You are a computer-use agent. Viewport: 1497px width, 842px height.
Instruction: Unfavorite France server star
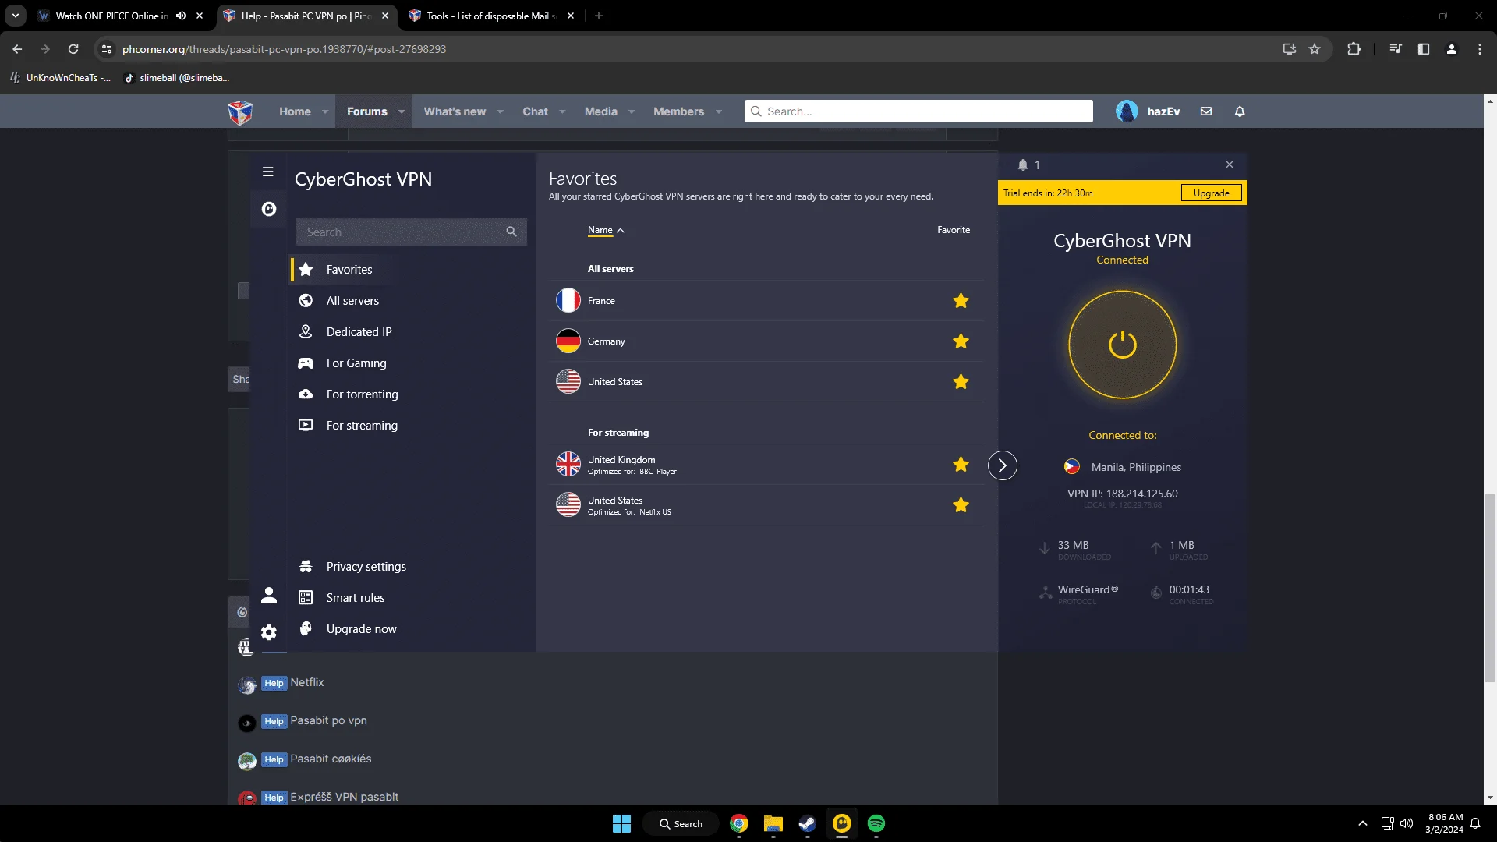point(961,301)
